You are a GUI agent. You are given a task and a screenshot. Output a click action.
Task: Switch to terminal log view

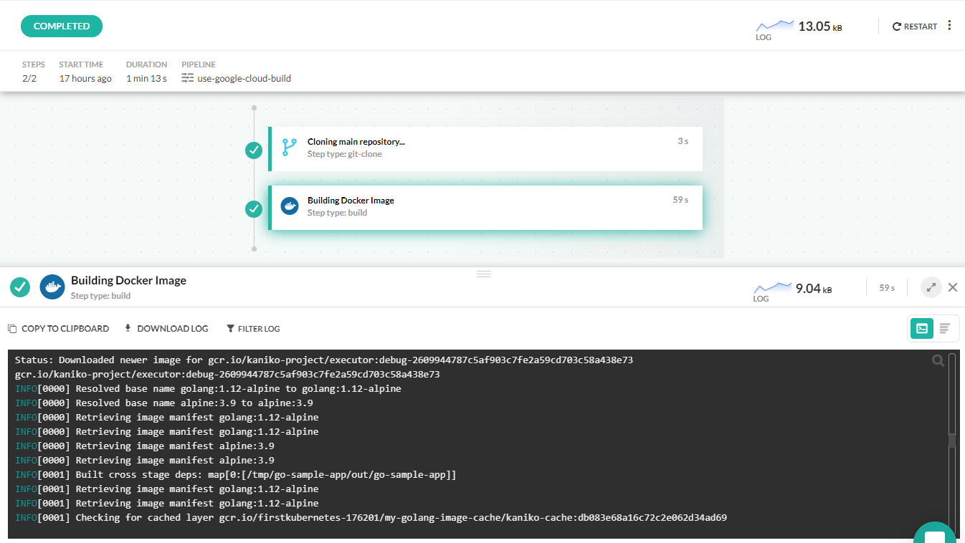coord(922,328)
